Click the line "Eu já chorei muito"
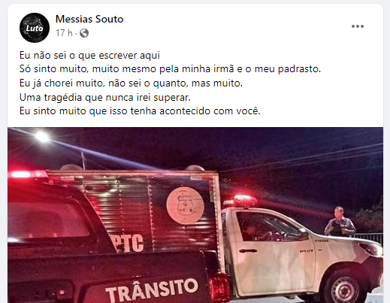Screen dimensions: 390x303 (131, 83)
